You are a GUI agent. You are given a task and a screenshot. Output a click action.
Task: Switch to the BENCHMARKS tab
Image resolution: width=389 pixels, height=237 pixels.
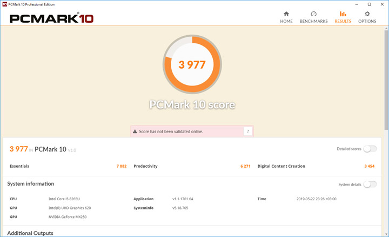click(x=313, y=17)
